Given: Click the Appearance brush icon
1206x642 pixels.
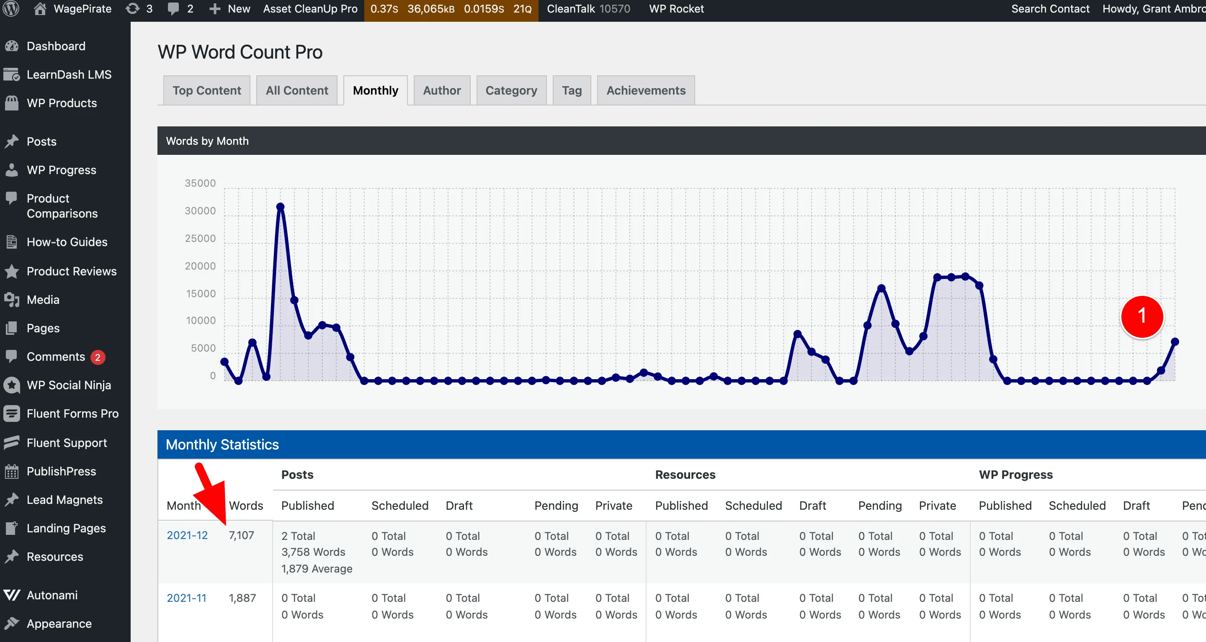Looking at the screenshot, I should (12, 623).
